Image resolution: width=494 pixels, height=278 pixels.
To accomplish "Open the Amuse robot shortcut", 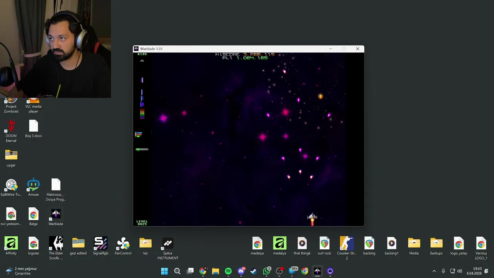I will pos(34,188).
